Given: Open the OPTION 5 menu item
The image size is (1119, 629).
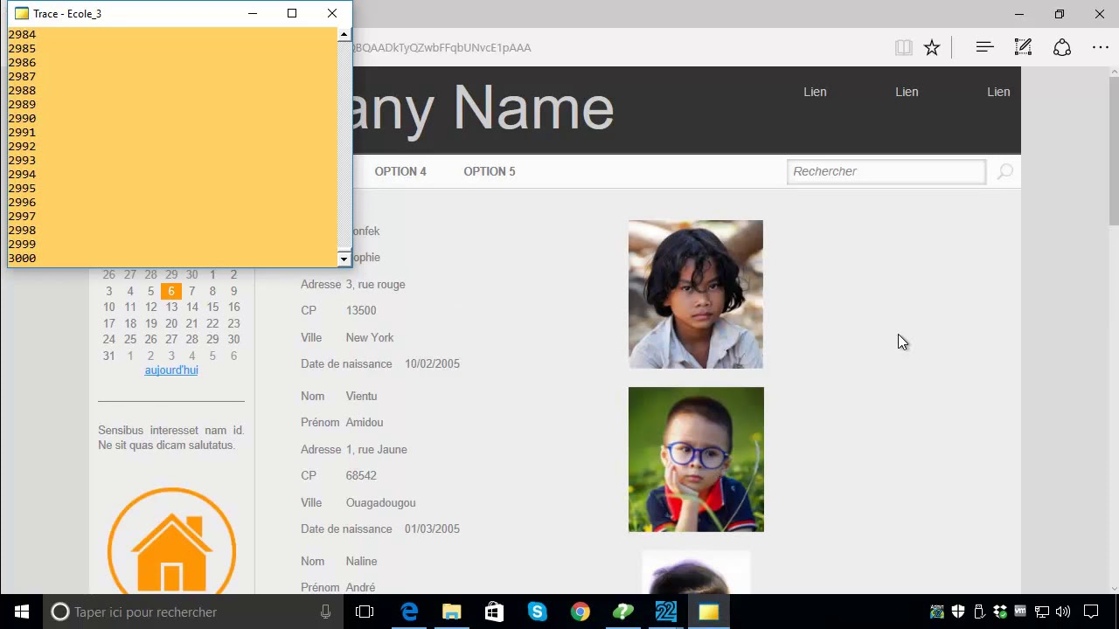Looking at the screenshot, I should 490,171.
